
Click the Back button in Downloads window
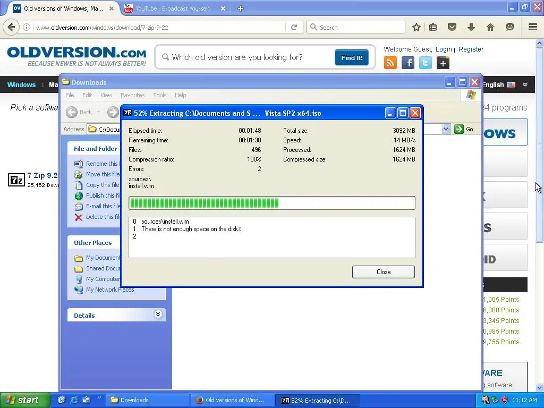coord(80,112)
